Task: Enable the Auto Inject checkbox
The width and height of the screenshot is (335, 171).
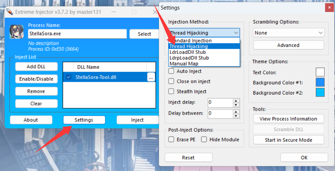Action: click(171, 71)
